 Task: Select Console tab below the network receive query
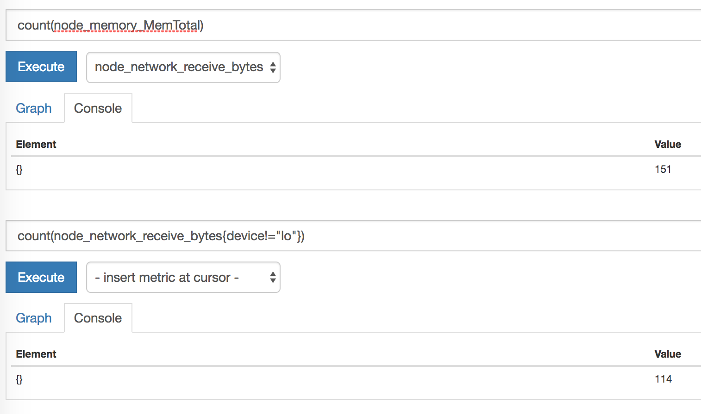point(98,318)
